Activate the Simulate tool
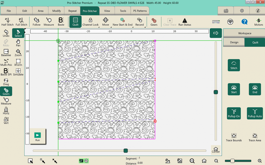Viewport: 265px width, 165px height. coord(18,71)
